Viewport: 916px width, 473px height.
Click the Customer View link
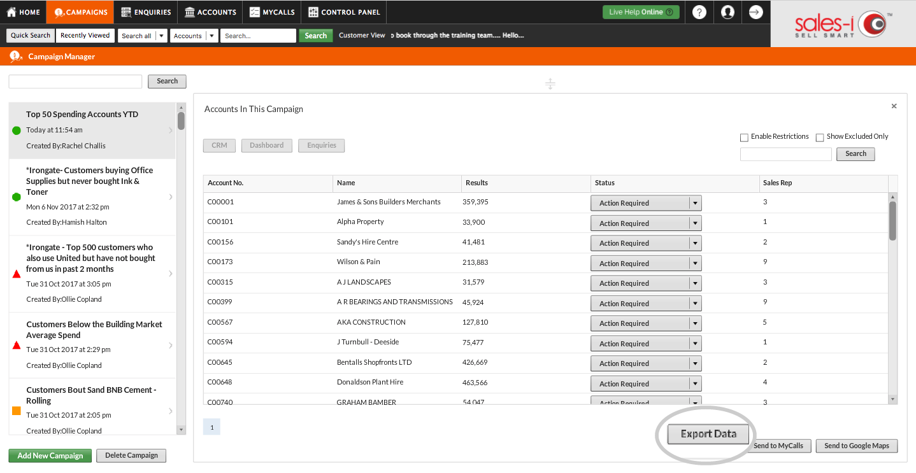pos(362,36)
